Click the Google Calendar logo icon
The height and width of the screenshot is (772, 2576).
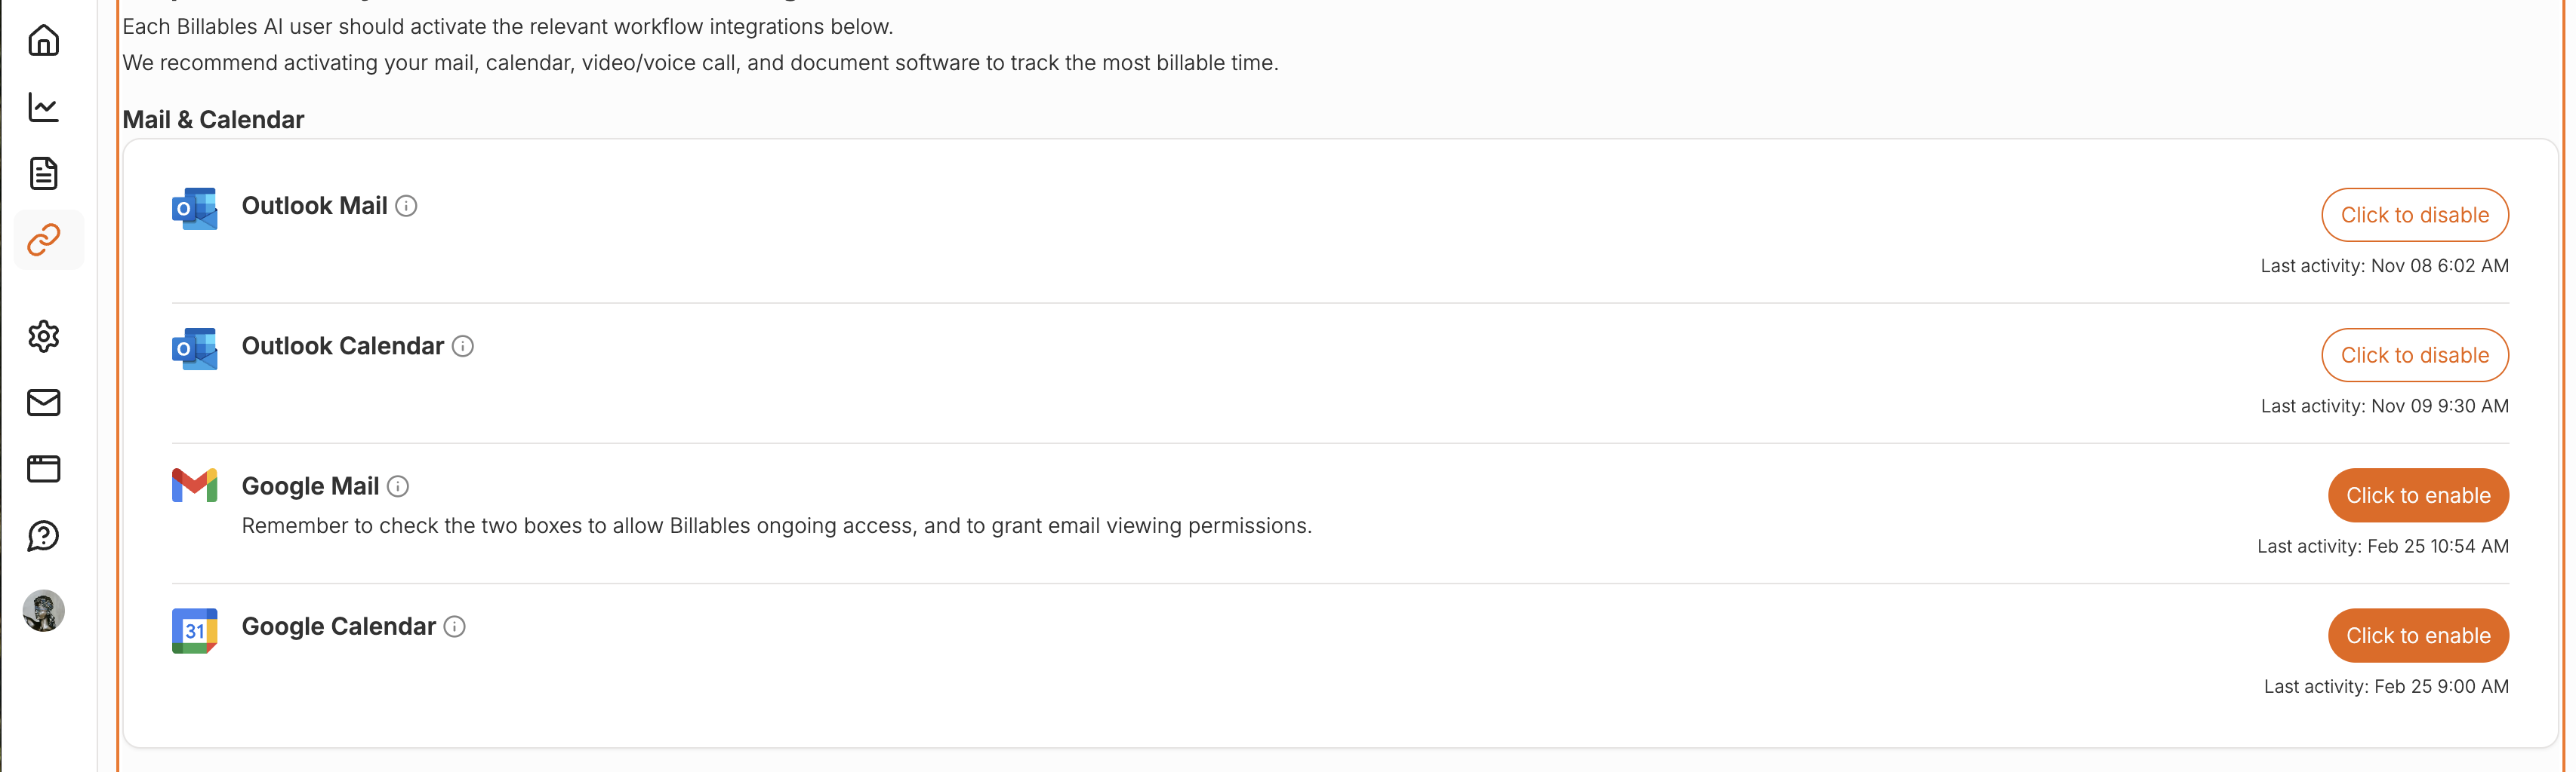coord(195,630)
